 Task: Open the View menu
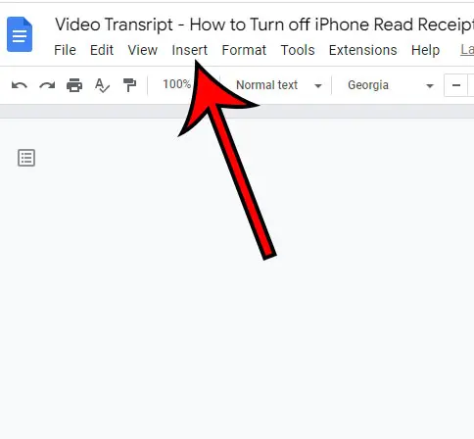(x=143, y=50)
